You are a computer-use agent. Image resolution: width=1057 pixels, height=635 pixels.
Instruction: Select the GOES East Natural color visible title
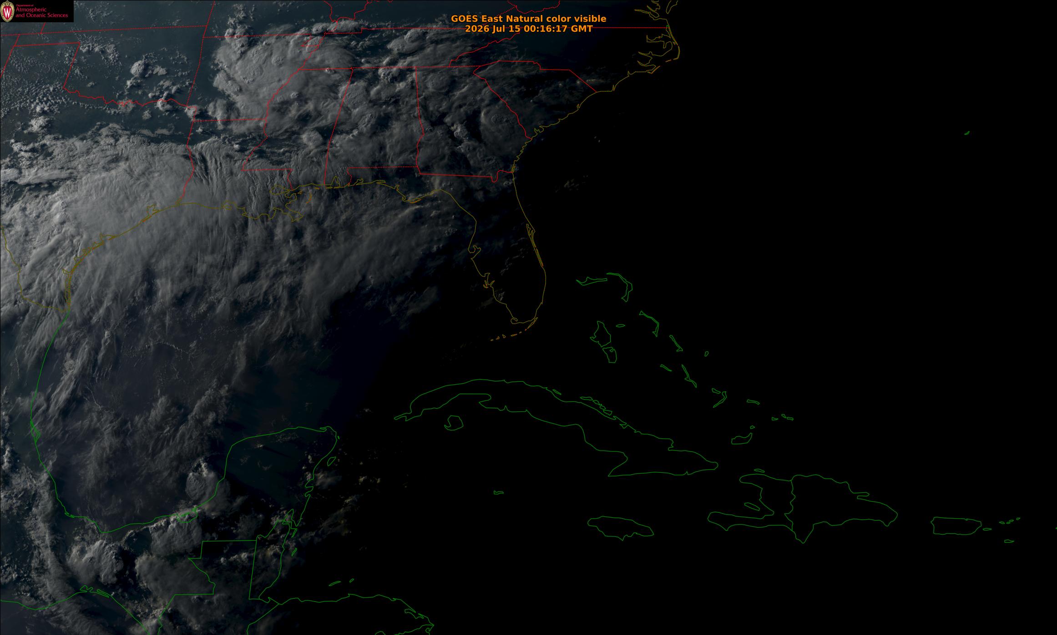pyautogui.click(x=528, y=19)
